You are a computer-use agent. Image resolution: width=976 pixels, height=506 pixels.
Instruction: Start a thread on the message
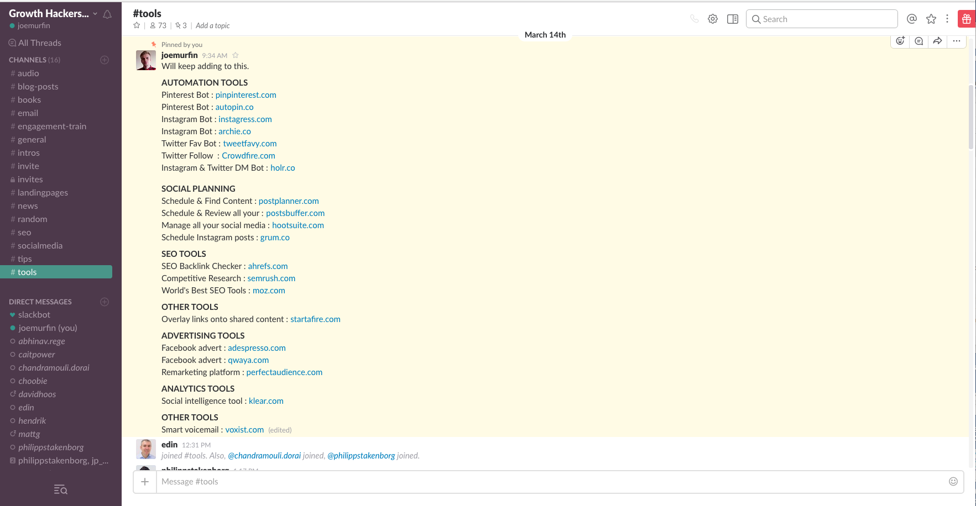(919, 41)
